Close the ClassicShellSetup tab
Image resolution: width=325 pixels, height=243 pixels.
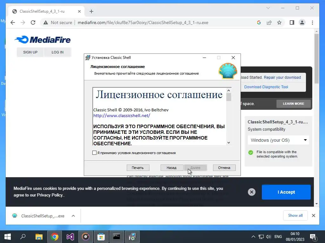point(79,11)
